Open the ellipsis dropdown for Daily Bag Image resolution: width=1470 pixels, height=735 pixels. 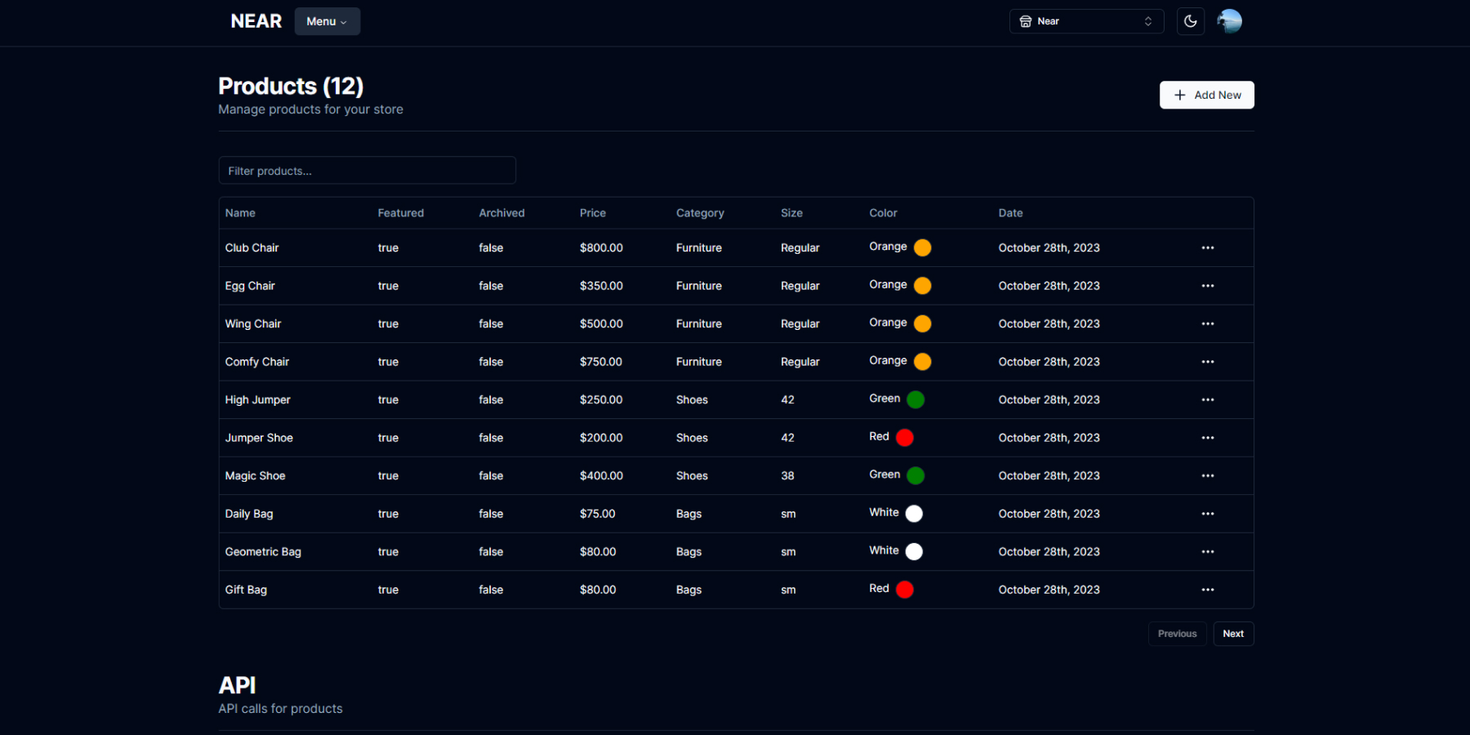[1207, 514]
